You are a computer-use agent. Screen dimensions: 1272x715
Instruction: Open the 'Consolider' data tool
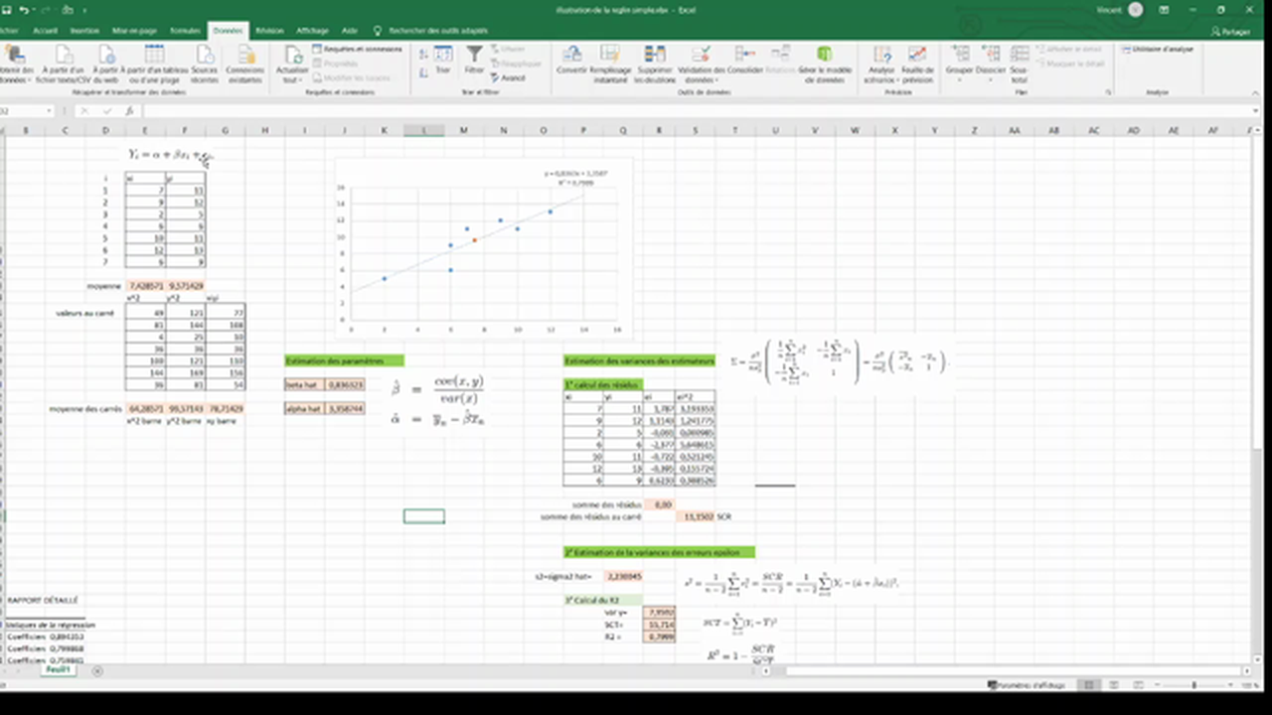point(745,60)
